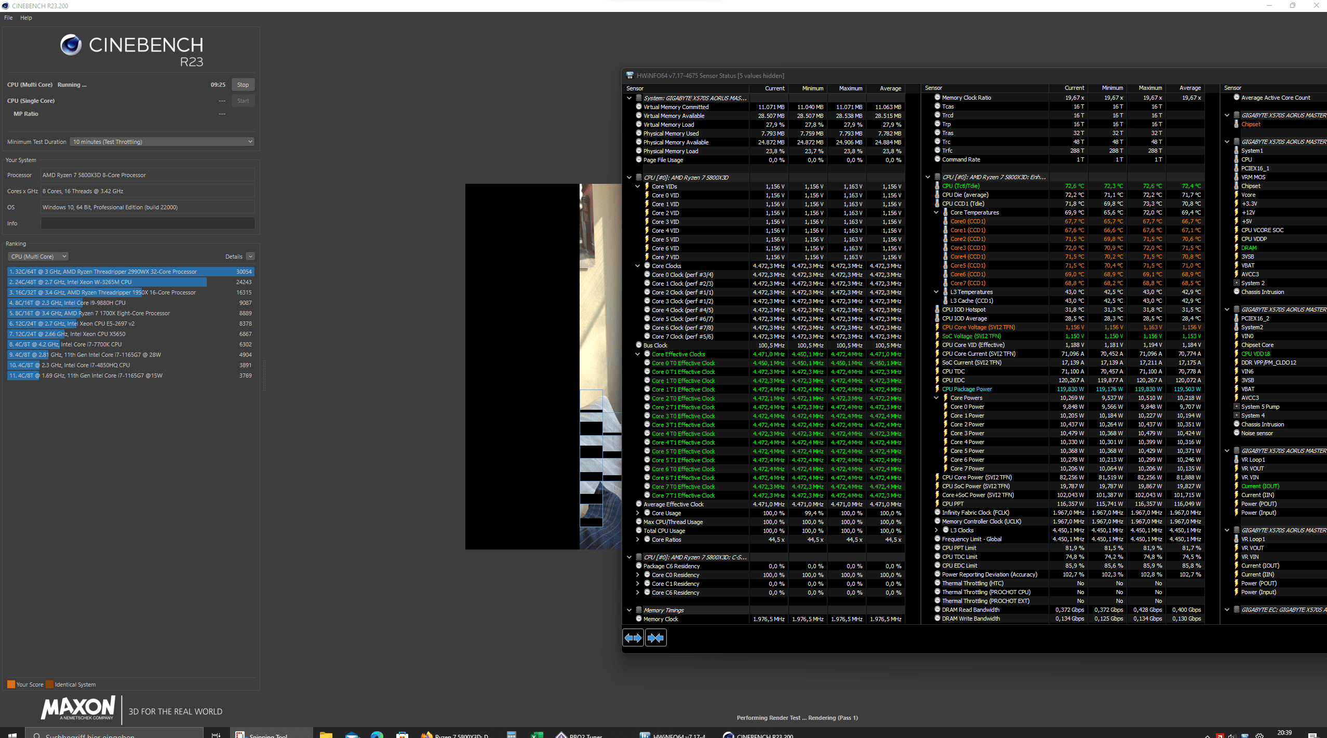Click the HWiNFO expand columns arrows button
The image size is (1327, 738).
pyautogui.click(x=633, y=638)
